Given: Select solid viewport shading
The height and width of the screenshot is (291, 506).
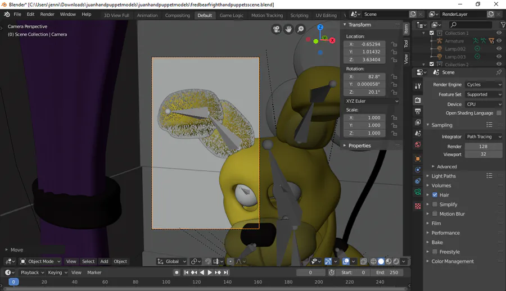Looking at the screenshot, I should (x=381, y=261).
